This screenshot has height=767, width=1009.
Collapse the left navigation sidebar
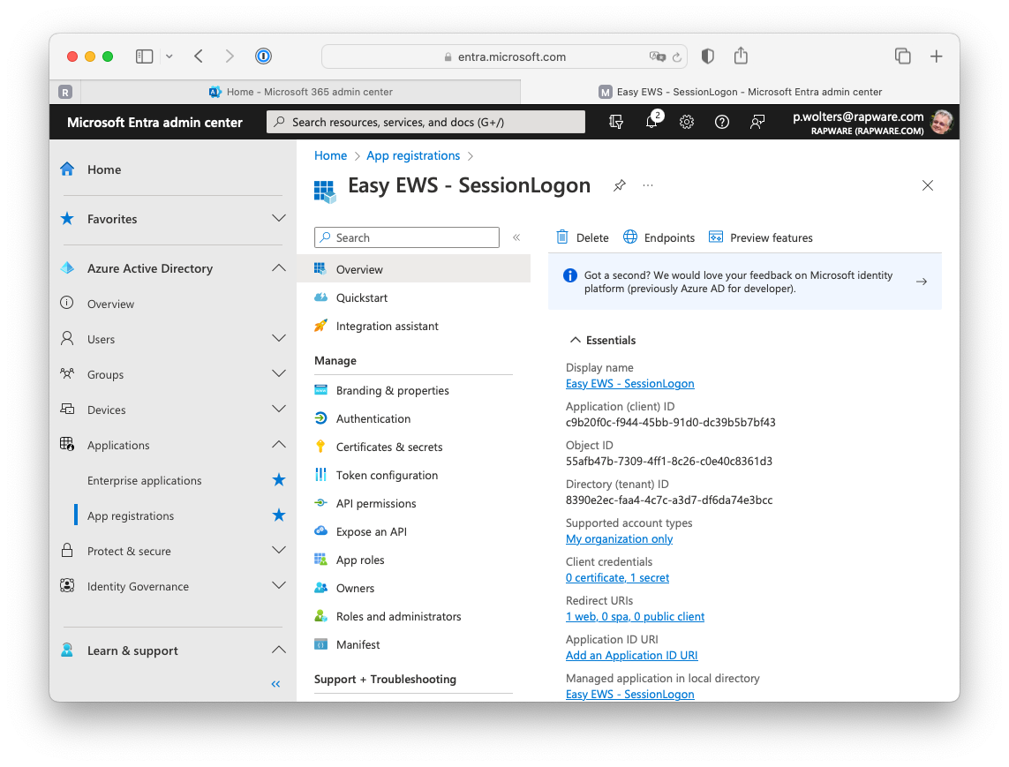276,684
